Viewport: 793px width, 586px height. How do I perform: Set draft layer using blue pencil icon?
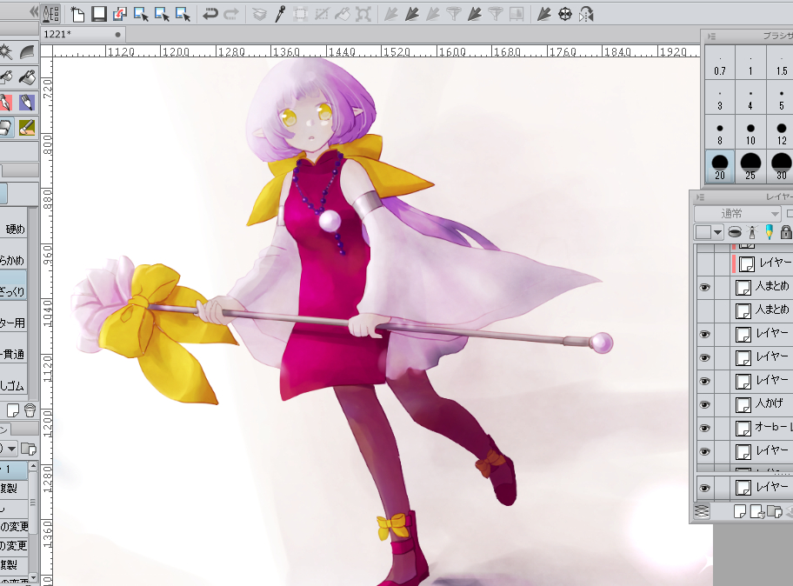click(770, 232)
